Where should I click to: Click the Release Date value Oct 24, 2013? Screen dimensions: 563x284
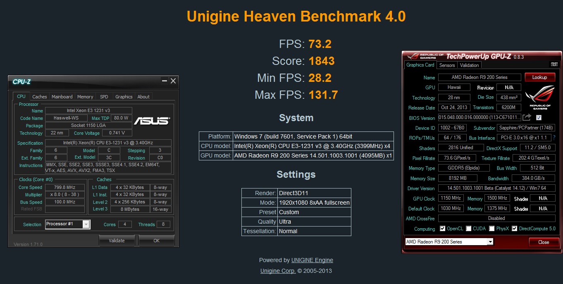click(454, 107)
